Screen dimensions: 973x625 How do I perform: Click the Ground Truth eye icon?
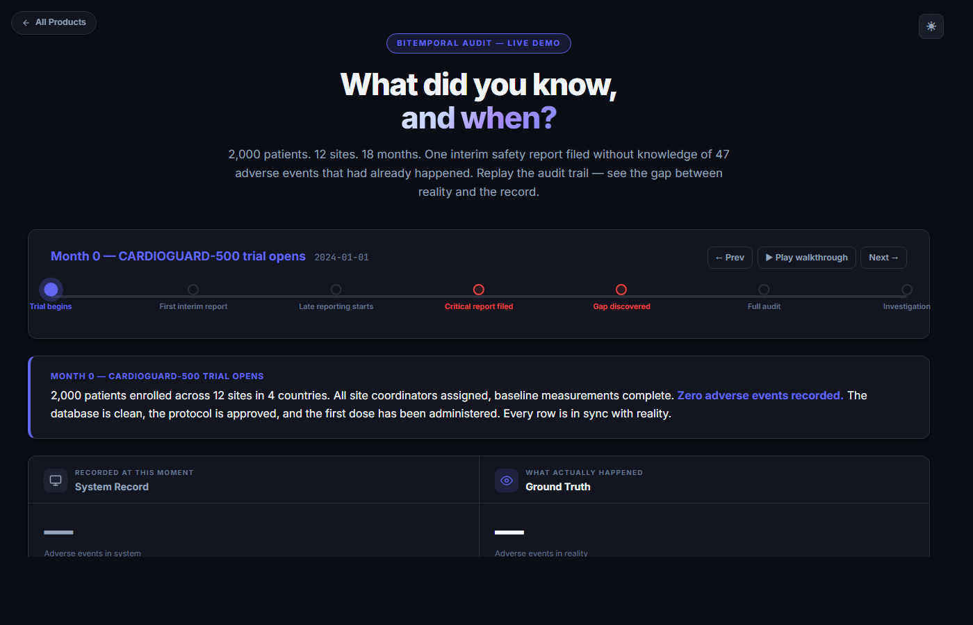coord(507,481)
